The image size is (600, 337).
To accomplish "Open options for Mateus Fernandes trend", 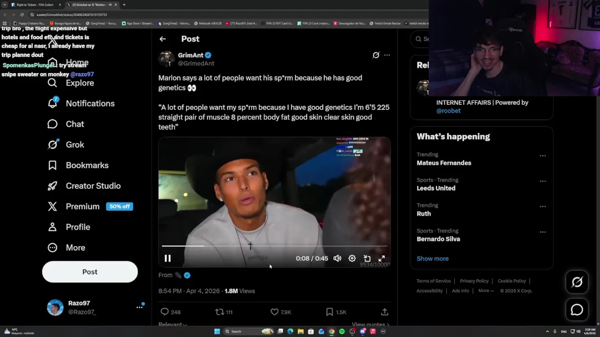I will coord(543,156).
